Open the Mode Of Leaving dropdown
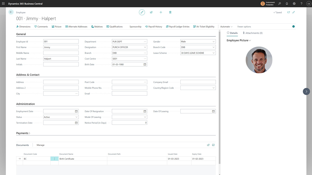Screen dimensions: 312x175 coord(145,117)
